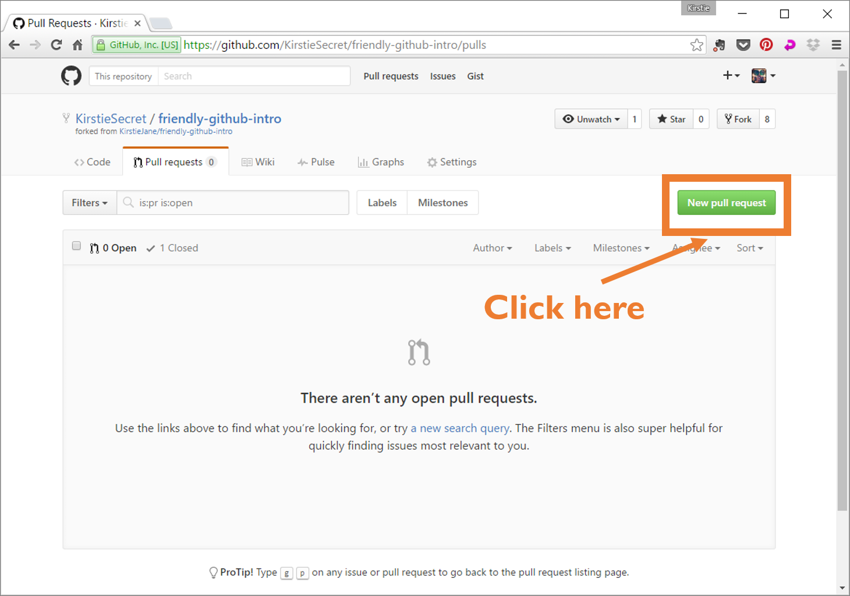Expand the Author filter dropdown
The height and width of the screenshot is (596, 850).
[x=493, y=248]
